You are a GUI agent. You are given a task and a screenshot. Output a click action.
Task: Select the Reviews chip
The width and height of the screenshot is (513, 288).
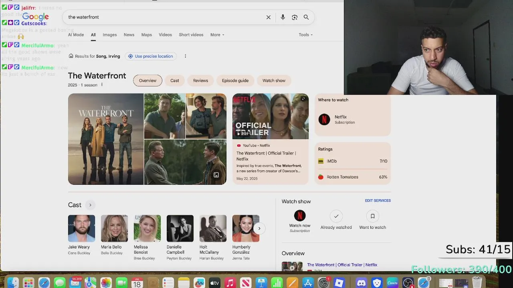tap(200, 80)
